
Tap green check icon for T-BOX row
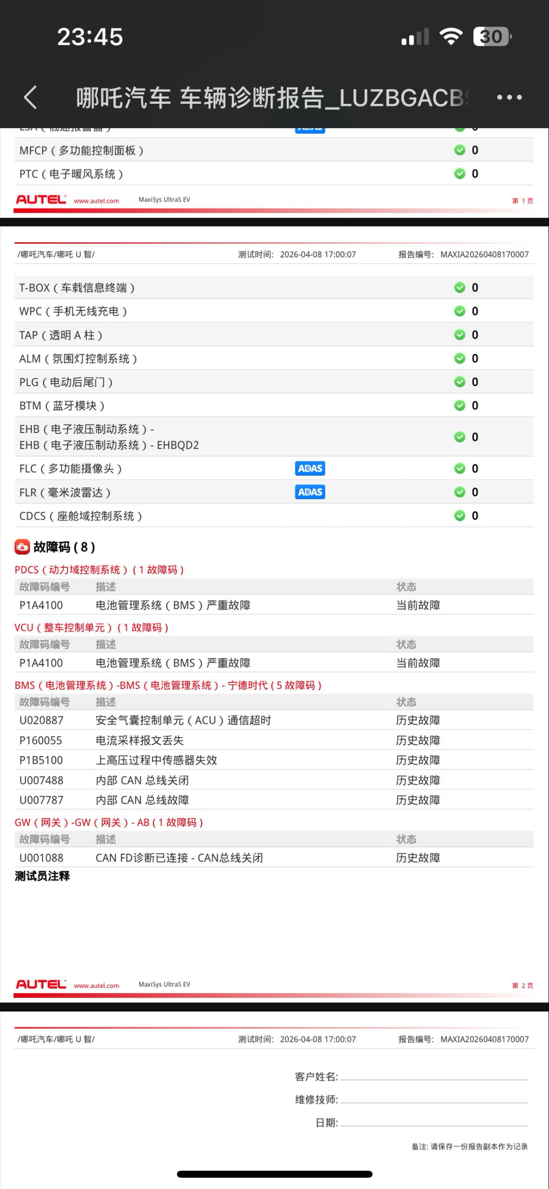460,287
